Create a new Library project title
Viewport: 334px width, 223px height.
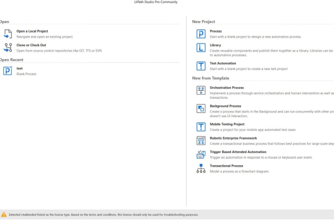[216, 45]
